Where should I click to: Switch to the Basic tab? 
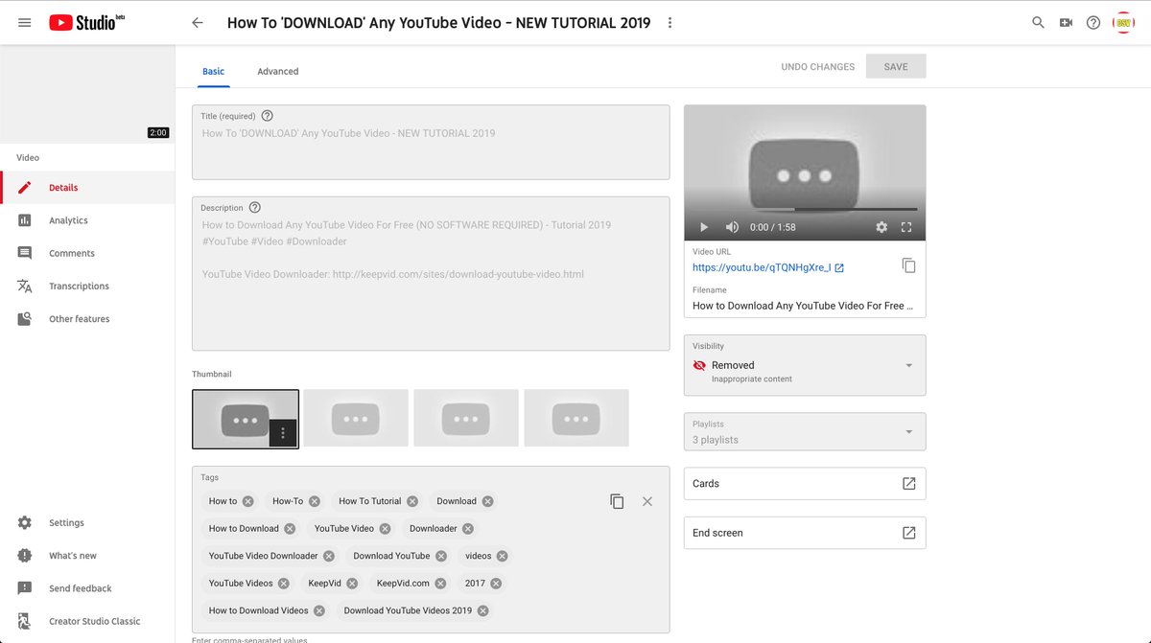[213, 71]
